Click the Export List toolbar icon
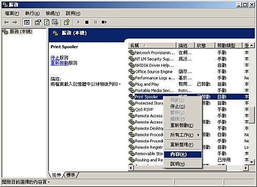Image resolution: width=257 pixels, height=187 pixels. tap(55, 22)
